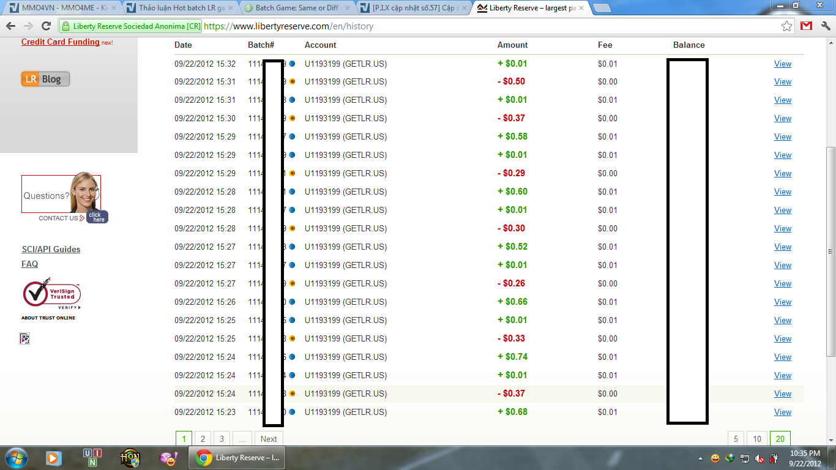Image resolution: width=836 pixels, height=470 pixels.
Task: Click the blue status dot on the +$0.52 row
Action: 292,247
